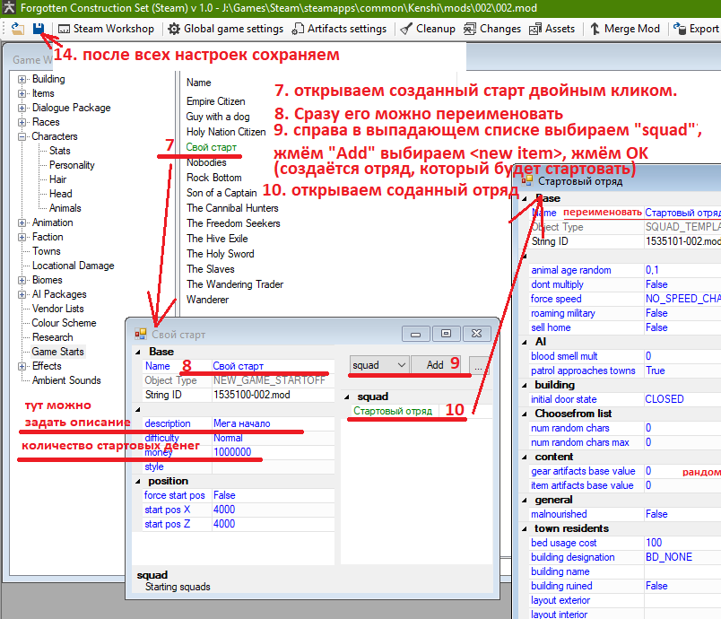Select Guy with a dog start
This screenshot has height=619, width=721.
218,117
